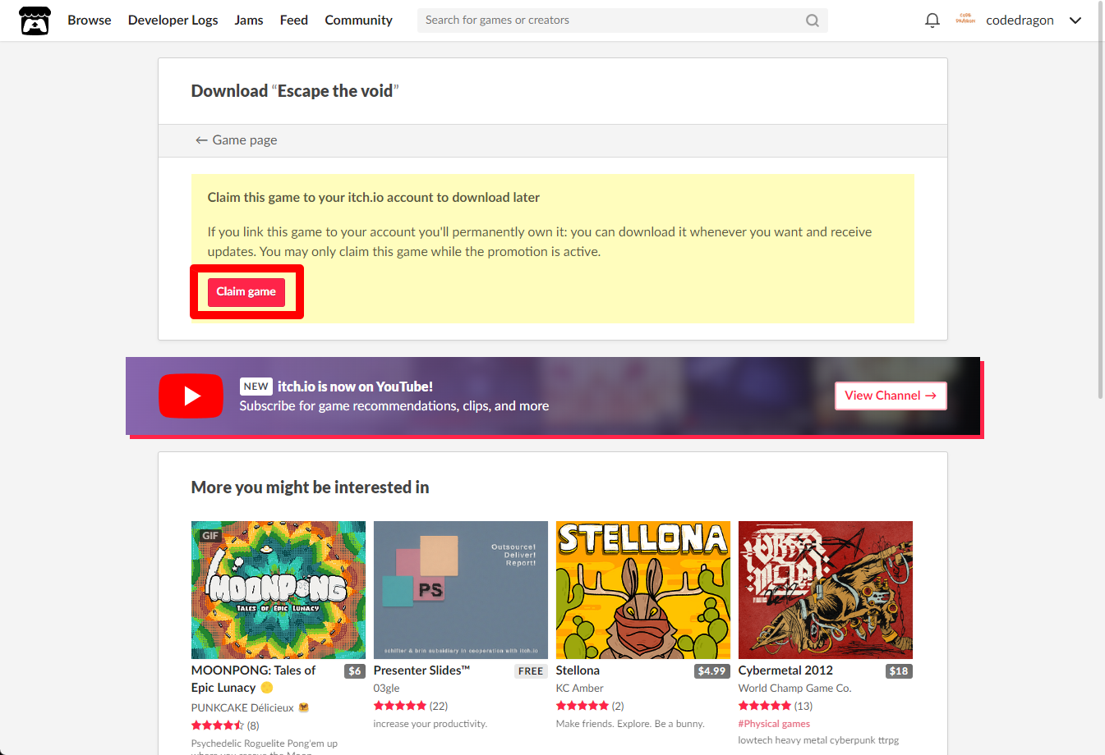Open the Stellona title link
The height and width of the screenshot is (755, 1105).
(578, 670)
